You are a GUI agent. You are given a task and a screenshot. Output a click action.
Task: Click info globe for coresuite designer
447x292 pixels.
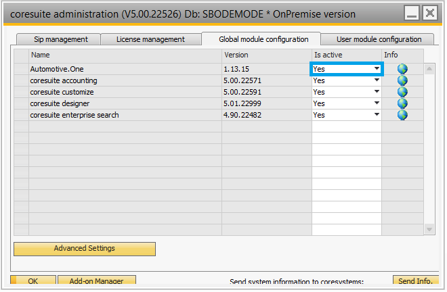point(402,103)
